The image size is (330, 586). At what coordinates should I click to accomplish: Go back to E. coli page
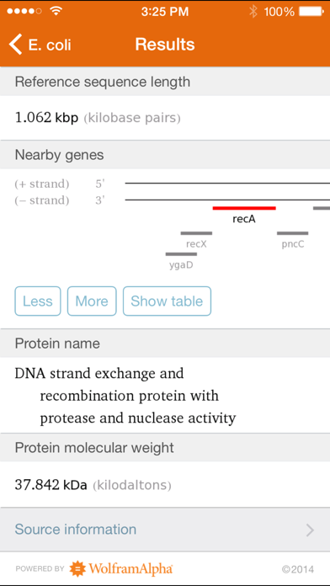click(x=40, y=45)
